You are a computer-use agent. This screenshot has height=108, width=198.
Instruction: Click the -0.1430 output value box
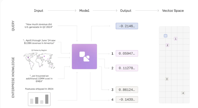[x=127, y=100]
